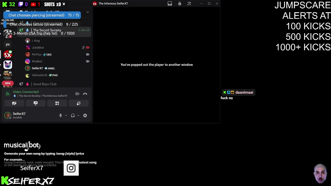Open the purple cat server icon
This screenshot has width=331, height=186.
[8, 65]
